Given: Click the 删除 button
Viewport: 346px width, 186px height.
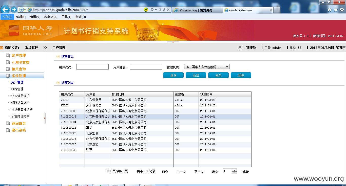Looking at the screenshot, I should pyautogui.click(x=241, y=75).
